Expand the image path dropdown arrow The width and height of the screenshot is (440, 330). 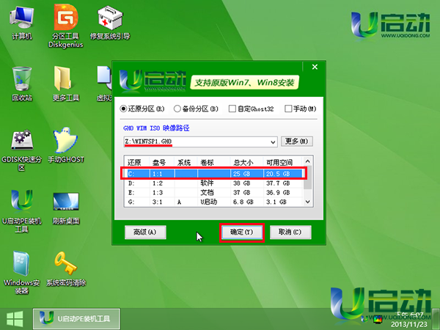[273, 142]
